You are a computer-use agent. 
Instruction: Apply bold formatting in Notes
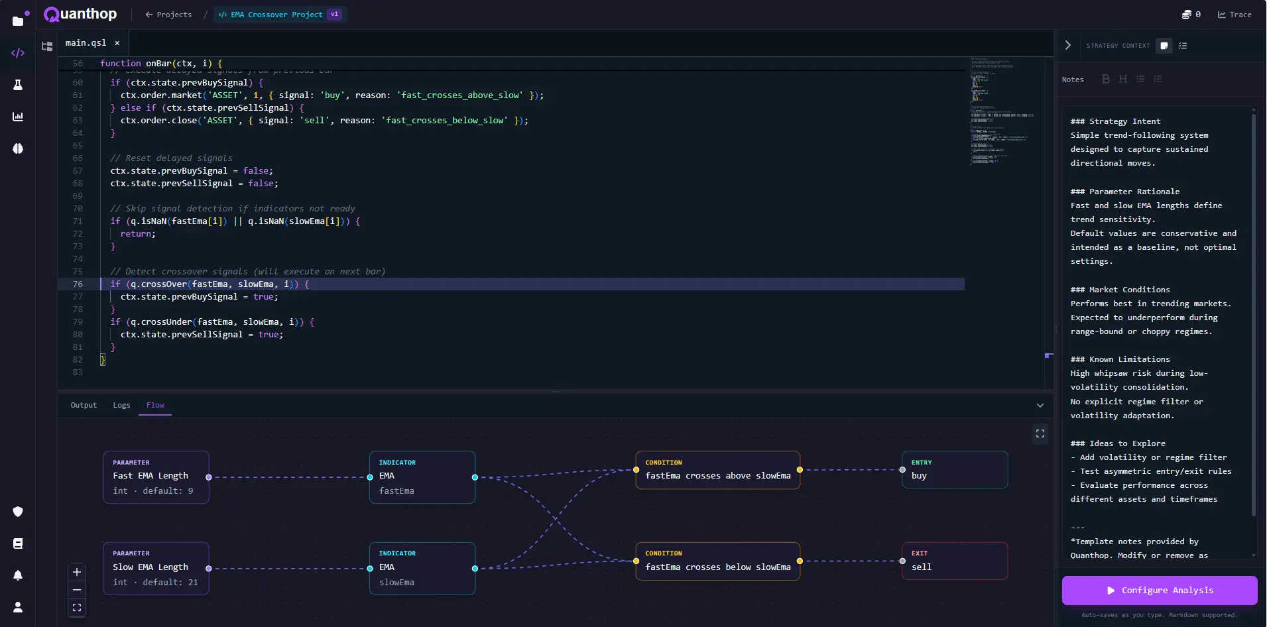click(1106, 79)
